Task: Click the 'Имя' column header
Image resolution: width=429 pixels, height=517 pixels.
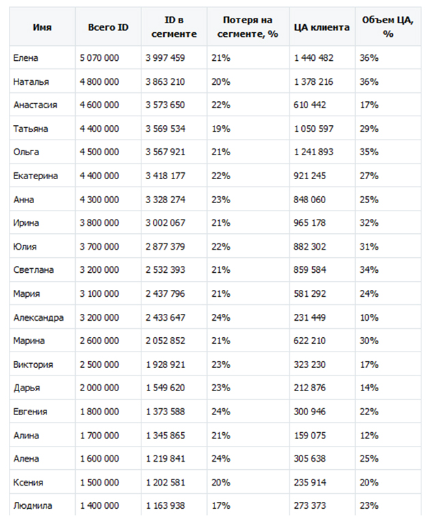Action: pyautogui.click(x=42, y=27)
